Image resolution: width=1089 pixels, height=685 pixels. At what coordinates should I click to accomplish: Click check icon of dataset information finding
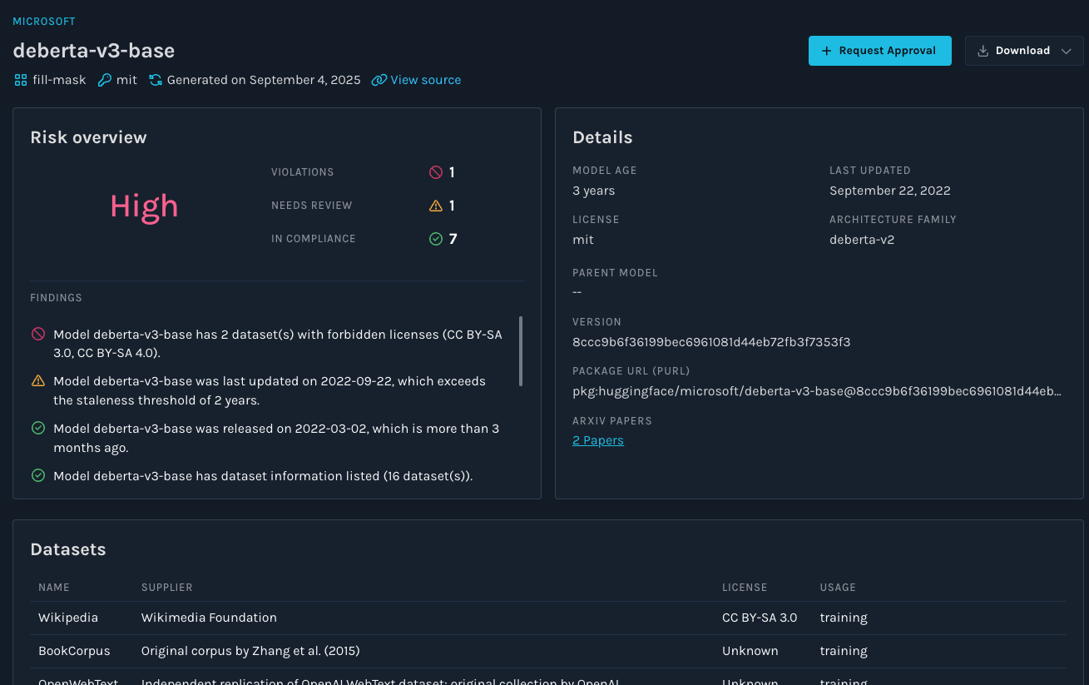coord(38,476)
